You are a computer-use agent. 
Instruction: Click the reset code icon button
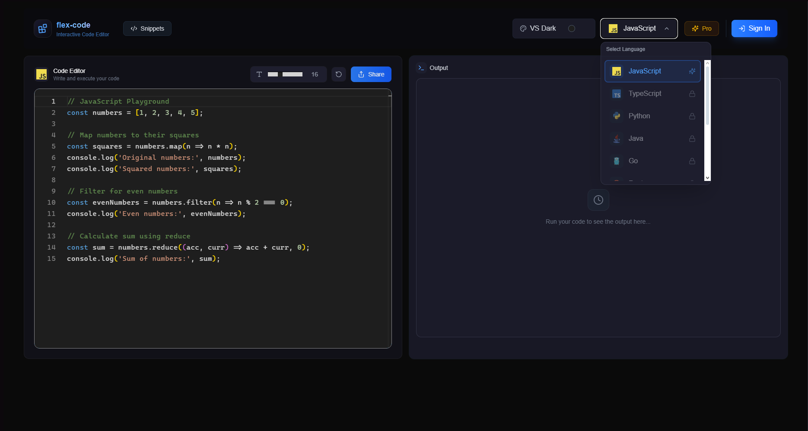click(339, 74)
